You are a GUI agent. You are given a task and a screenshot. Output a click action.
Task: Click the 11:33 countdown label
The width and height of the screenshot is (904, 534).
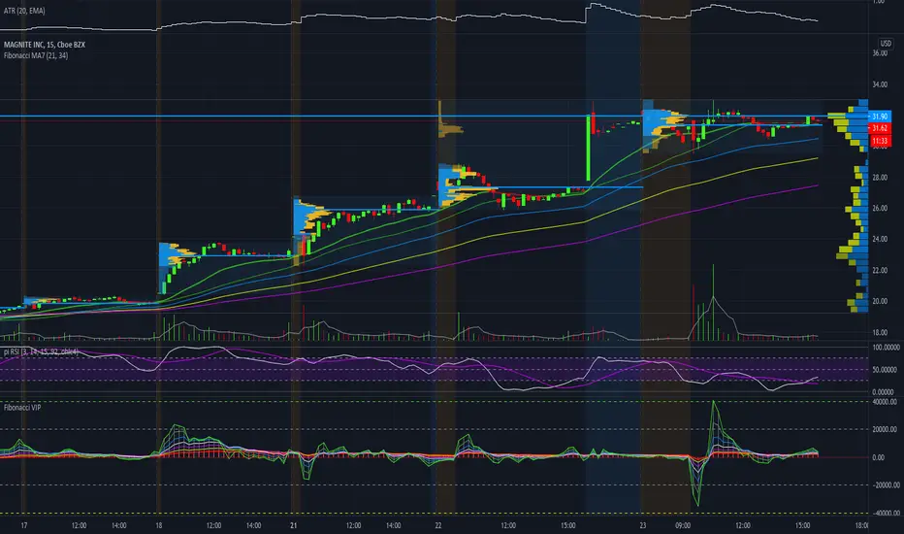tap(879, 141)
